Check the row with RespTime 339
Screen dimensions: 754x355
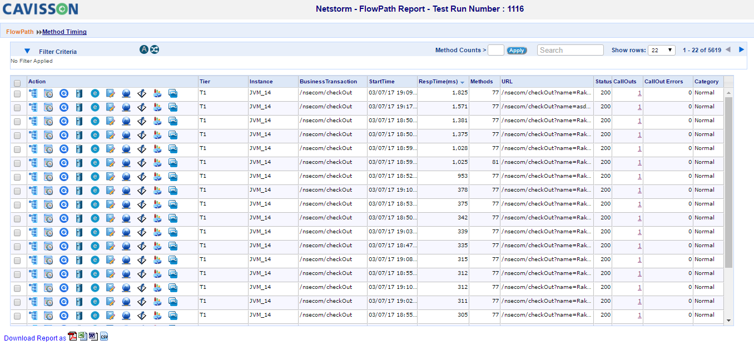(17, 233)
